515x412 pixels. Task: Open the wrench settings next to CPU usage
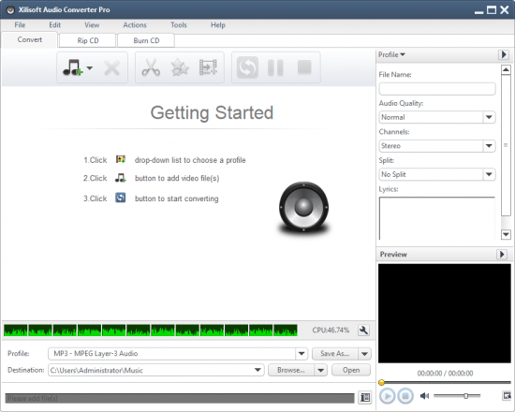click(x=363, y=331)
